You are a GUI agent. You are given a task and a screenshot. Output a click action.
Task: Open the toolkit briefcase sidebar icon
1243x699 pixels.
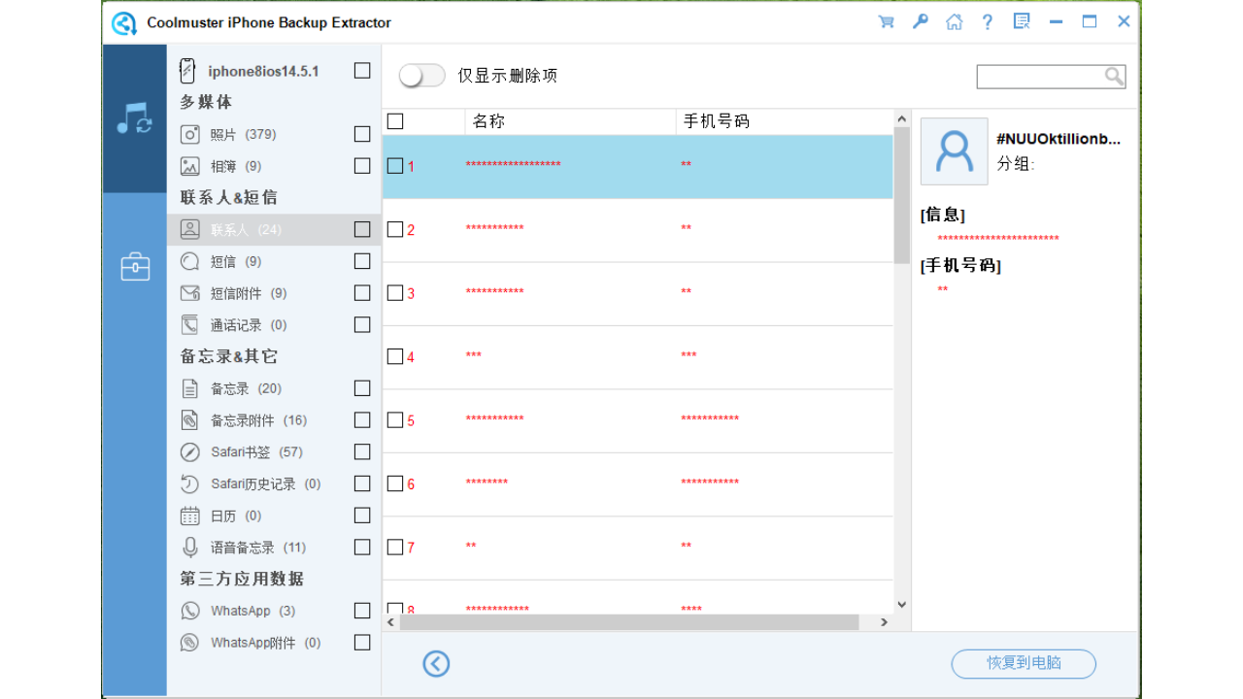point(134,265)
